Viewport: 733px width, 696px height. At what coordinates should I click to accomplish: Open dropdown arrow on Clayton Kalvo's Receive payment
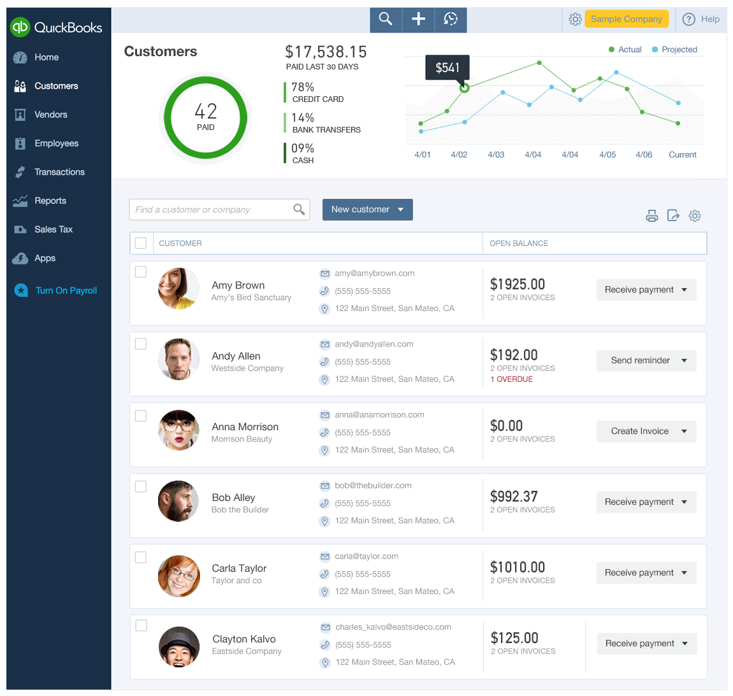(685, 644)
